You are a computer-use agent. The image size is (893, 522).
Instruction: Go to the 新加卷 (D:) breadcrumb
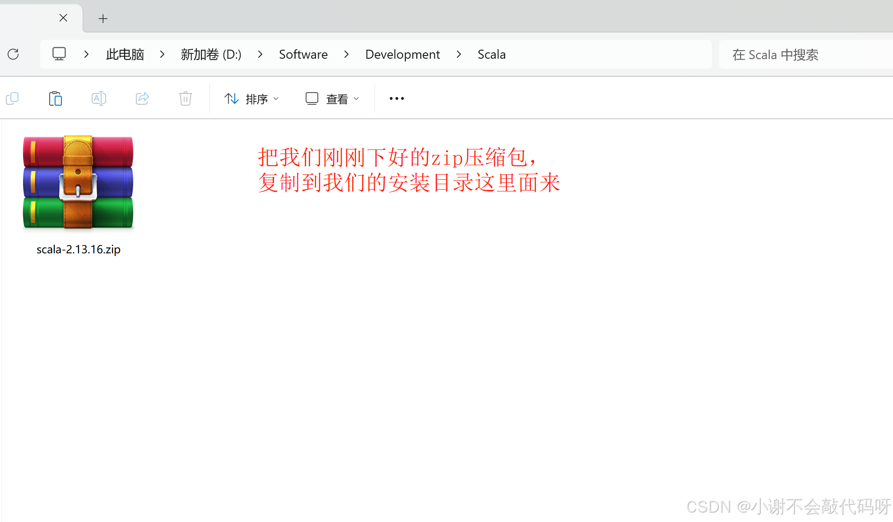point(211,54)
